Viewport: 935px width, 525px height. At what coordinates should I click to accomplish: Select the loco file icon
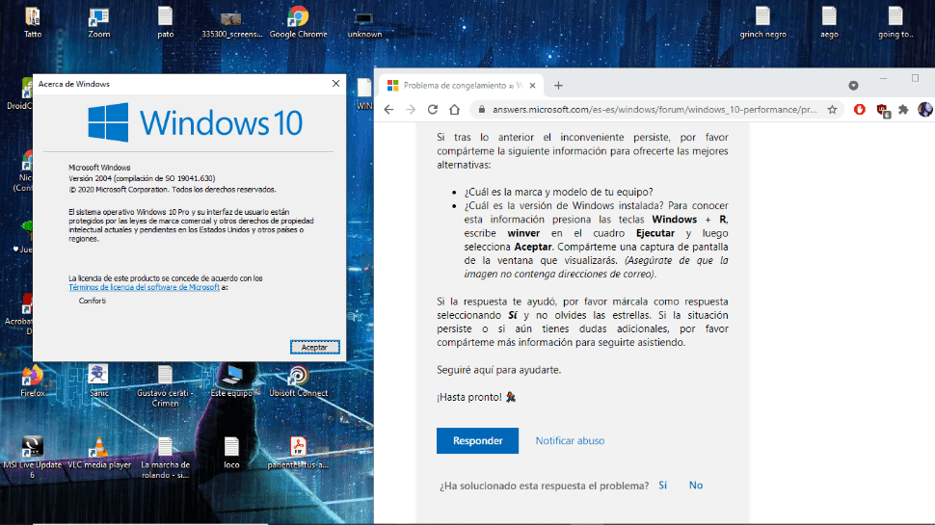pos(232,453)
